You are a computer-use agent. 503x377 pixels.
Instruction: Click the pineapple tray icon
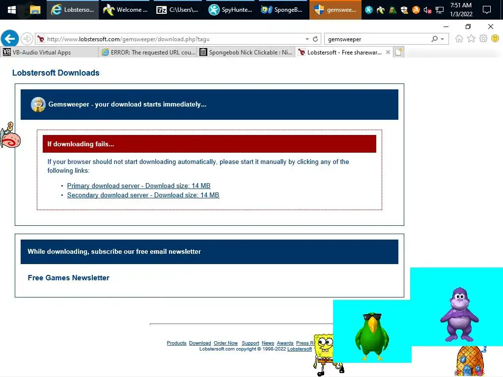tap(392, 10)
